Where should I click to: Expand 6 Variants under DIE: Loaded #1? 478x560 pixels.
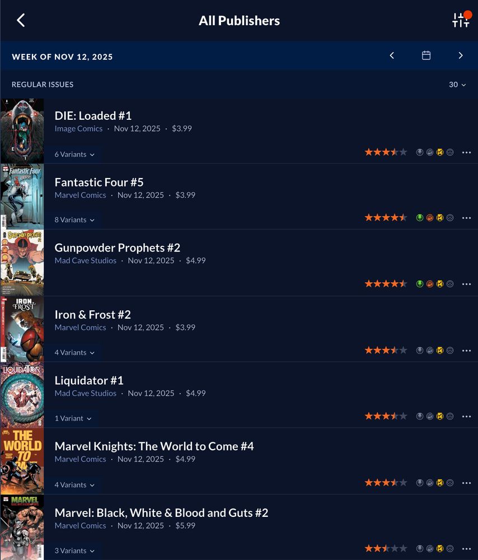(x=74, y=155)
